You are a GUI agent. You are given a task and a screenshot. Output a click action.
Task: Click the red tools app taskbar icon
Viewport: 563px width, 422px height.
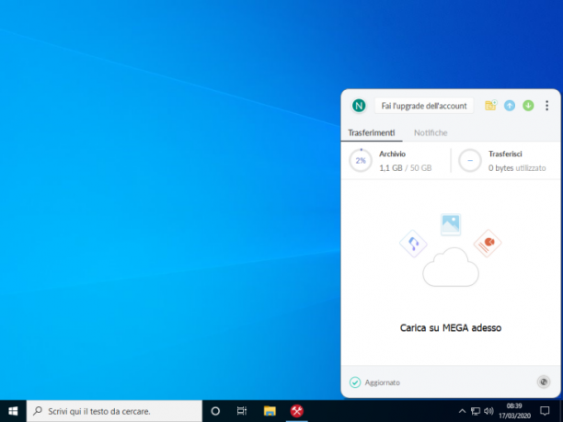tap(297, 411)
